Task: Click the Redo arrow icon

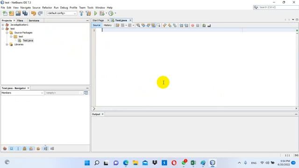Action: (40, 14)
